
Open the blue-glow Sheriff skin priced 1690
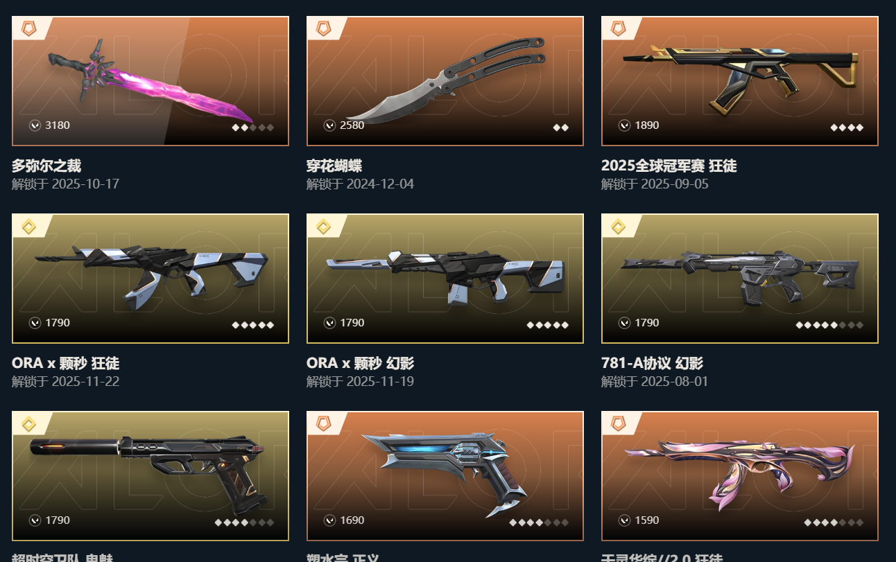tap(445, 476)
